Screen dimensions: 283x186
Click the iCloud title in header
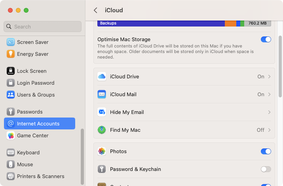(x=114, y=10)
